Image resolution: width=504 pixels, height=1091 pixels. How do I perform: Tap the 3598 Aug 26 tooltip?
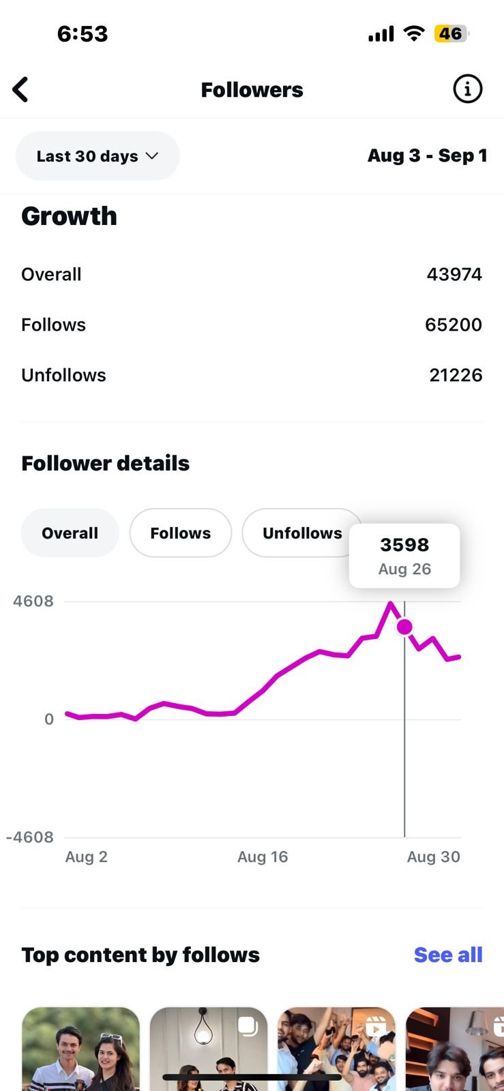pyautogui.click(x=404, y=556)
